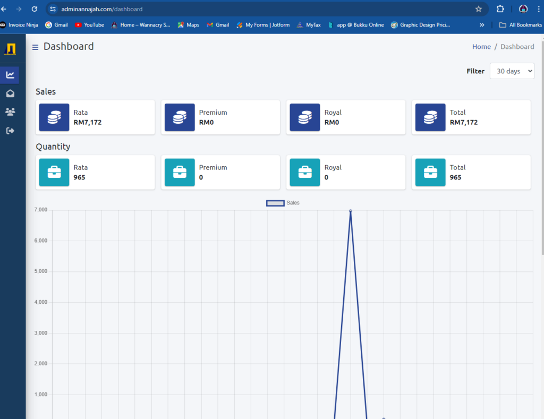The width and height of the screenshot is (544, 419).
Task: Reload the dashboard page
Action: coord(35,9)
